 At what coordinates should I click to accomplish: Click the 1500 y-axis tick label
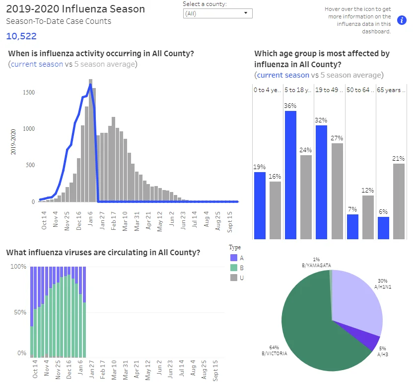tap(29, 92)
